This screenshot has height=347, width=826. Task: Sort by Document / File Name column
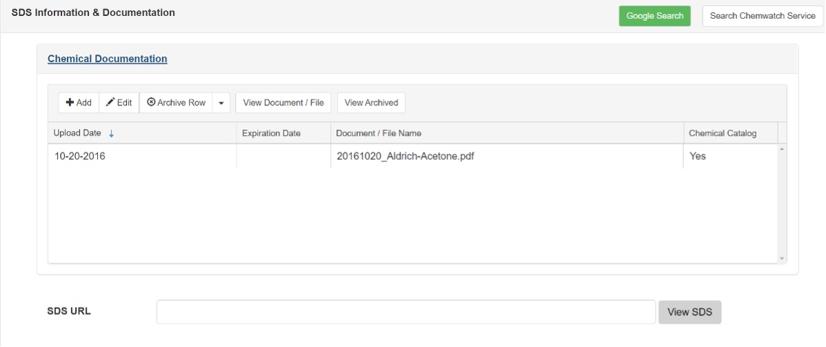point(379,133)
